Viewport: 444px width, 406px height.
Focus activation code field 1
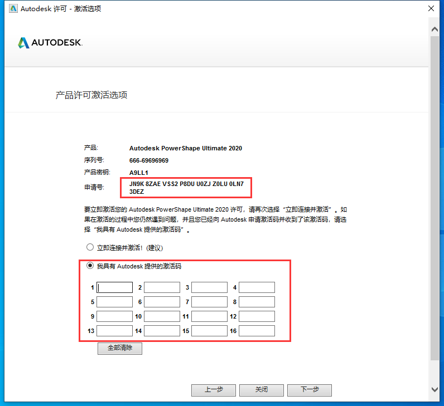point(114,287)
